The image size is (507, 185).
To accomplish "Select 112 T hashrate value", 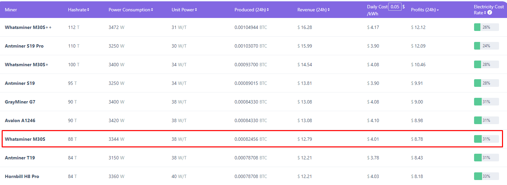I will click(74, 27).
